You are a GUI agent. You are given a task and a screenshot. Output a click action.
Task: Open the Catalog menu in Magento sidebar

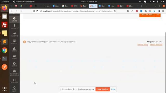click(14, 19)
